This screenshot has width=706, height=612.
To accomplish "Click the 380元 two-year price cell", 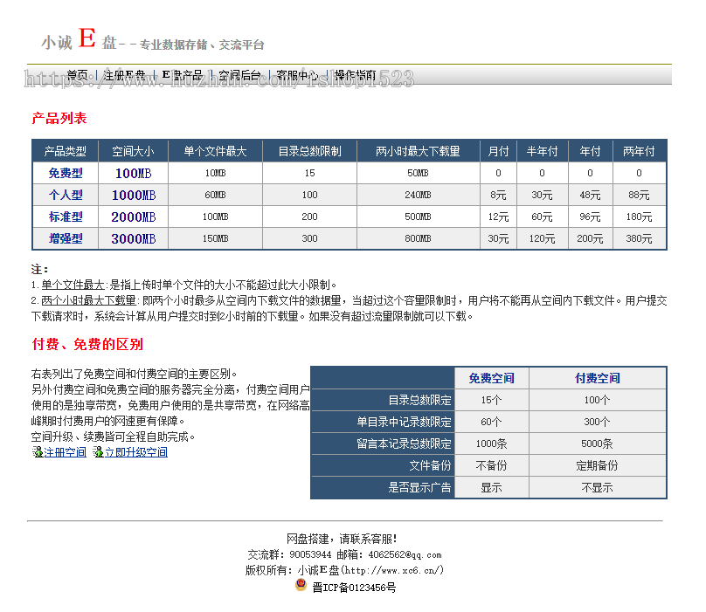I will pyautogui.click(x=639, y=238).
